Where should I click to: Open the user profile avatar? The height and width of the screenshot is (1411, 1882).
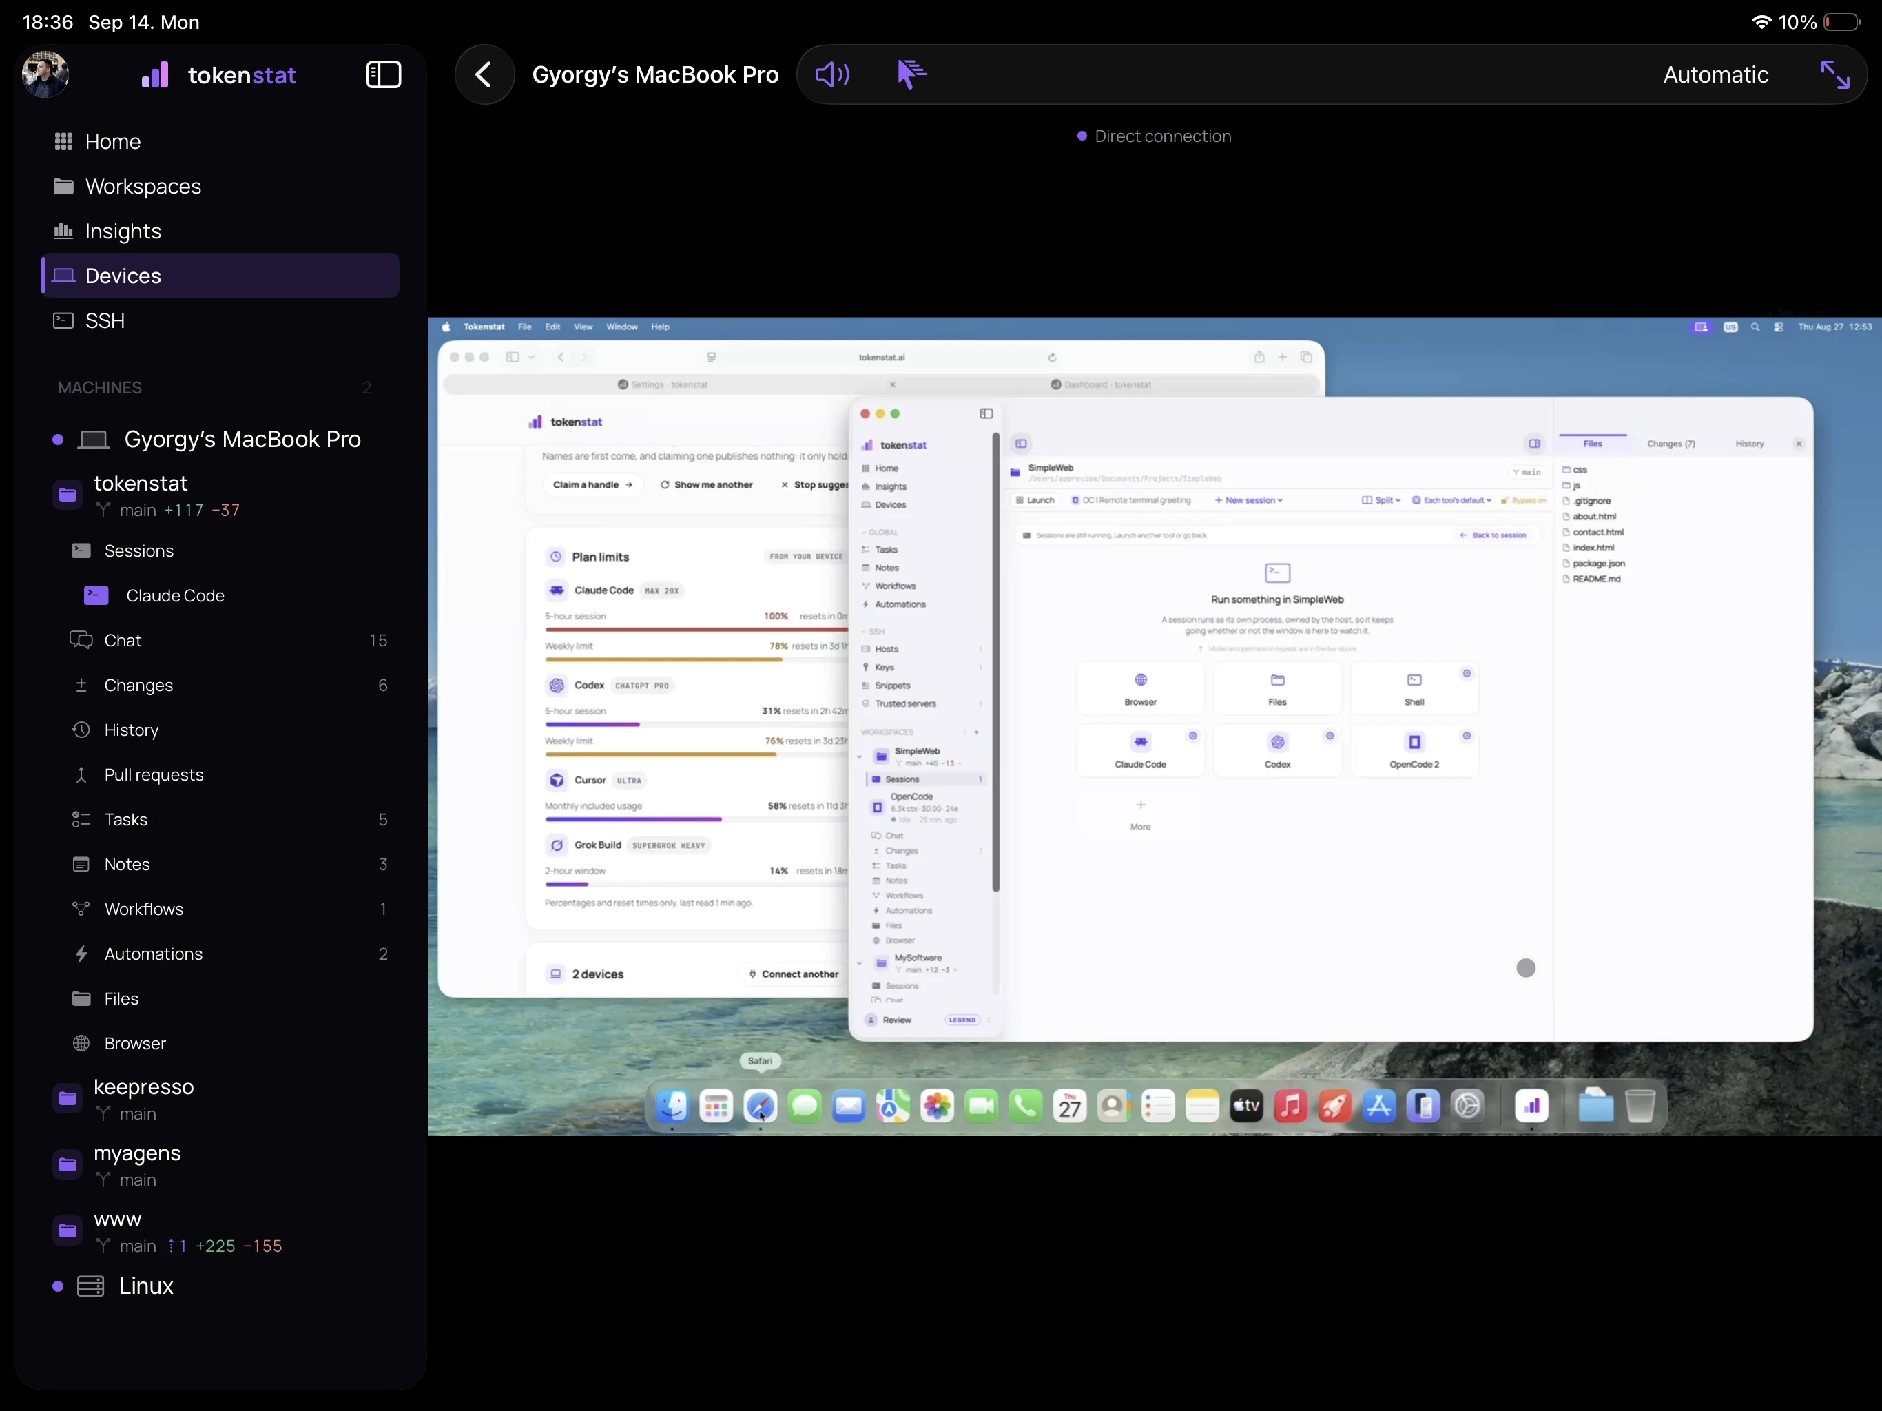coord(45,75)
